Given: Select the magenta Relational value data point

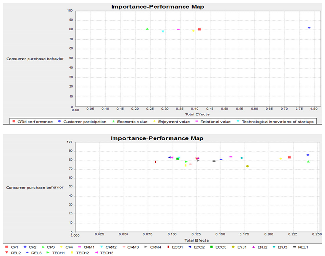Looking at the screenshot, I should pyautogui.click(x=178, y=29).
